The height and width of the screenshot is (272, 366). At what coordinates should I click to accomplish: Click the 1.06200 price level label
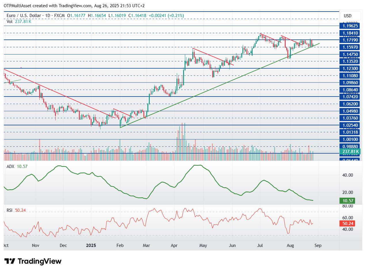click(x=350, y=104)
